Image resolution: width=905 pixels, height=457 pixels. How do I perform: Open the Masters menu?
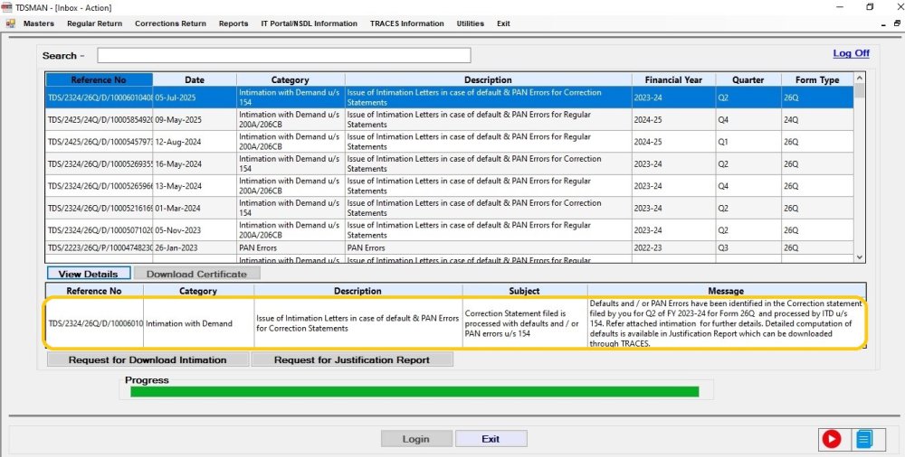39,23
